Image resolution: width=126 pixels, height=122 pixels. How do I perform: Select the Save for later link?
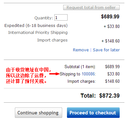tap(106, 50)
